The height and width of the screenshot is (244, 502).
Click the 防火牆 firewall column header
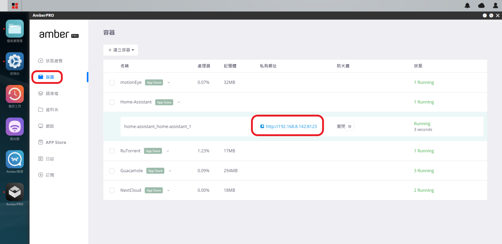point(343,66)
